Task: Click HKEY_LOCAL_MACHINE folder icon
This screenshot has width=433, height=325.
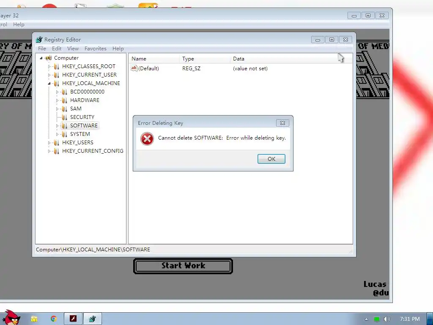Action: tap(57, 83)
